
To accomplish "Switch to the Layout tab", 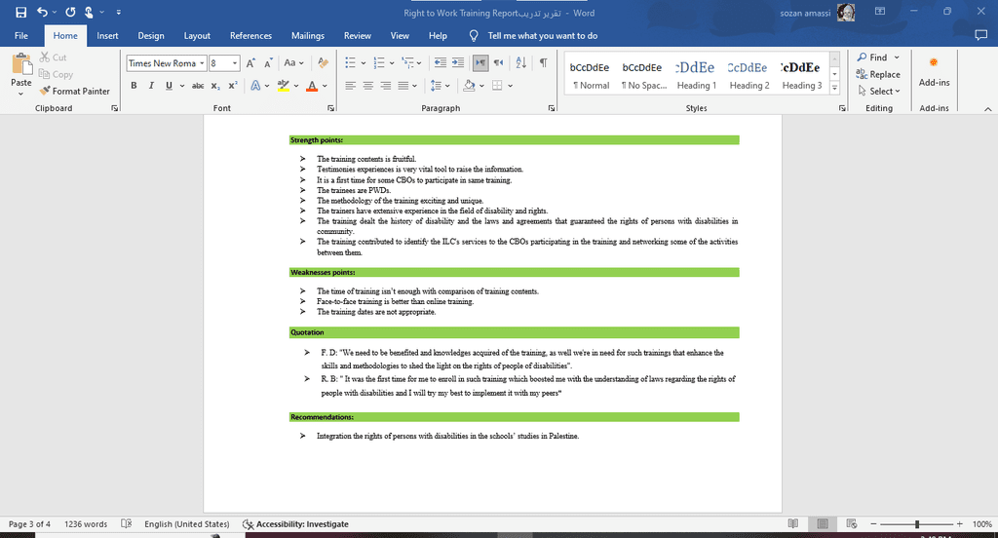I will coord(197,36).
